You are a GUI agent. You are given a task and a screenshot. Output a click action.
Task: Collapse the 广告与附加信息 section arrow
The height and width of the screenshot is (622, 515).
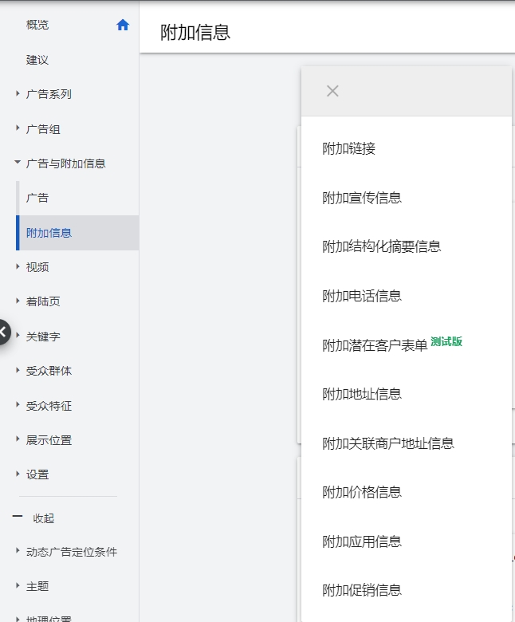tap(18, 162)
